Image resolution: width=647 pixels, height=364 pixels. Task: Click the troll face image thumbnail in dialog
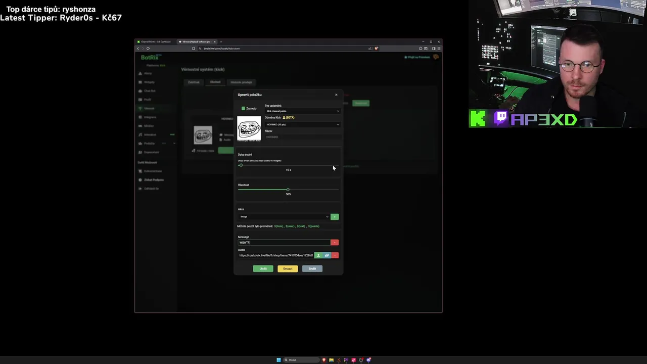click(x=249, y=129)
